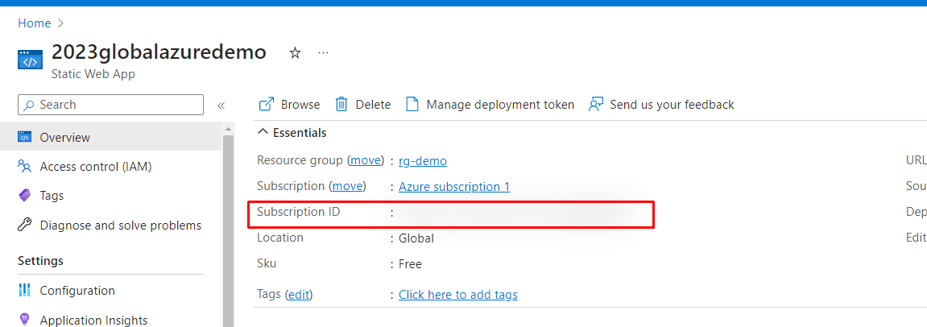Image resolution: width=927 pixels, height=327 pixels.
Task: Click Send us your feedback
Action: tap(661, 105)
